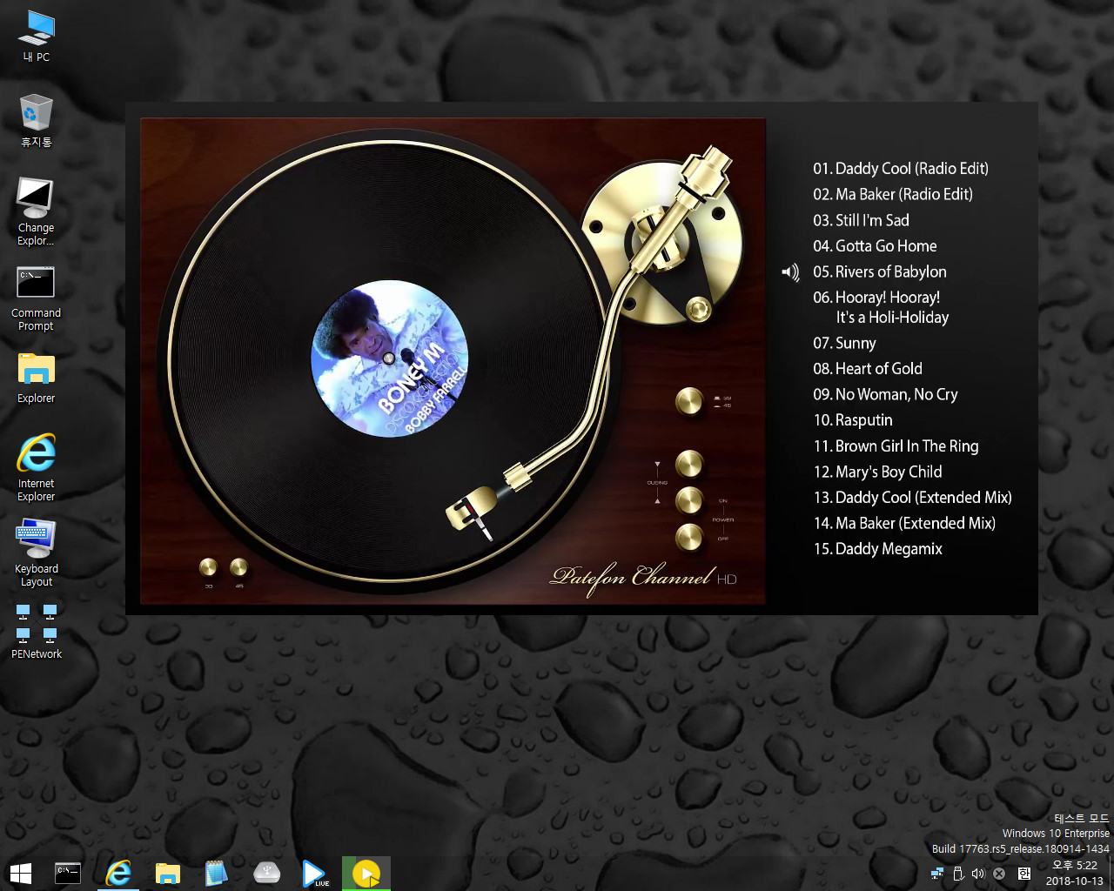Image resolution: width=1114 pixels, height=891 pixels.
Task: Click track 15. Daddy Megamix
Action: (x=877, y=549)
